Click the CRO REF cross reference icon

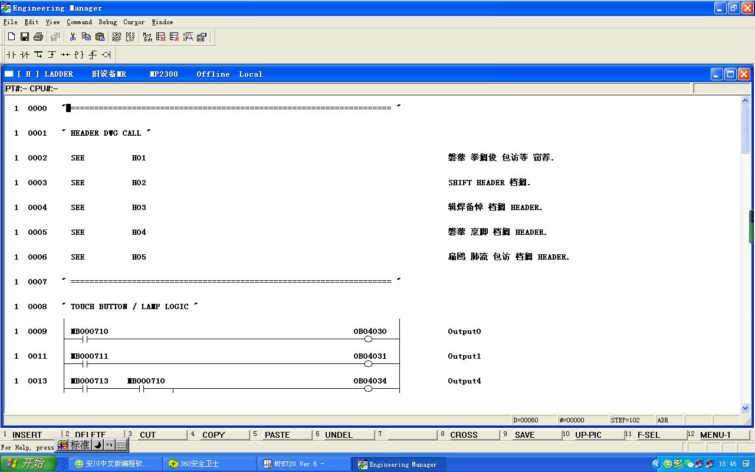[117, 37]
